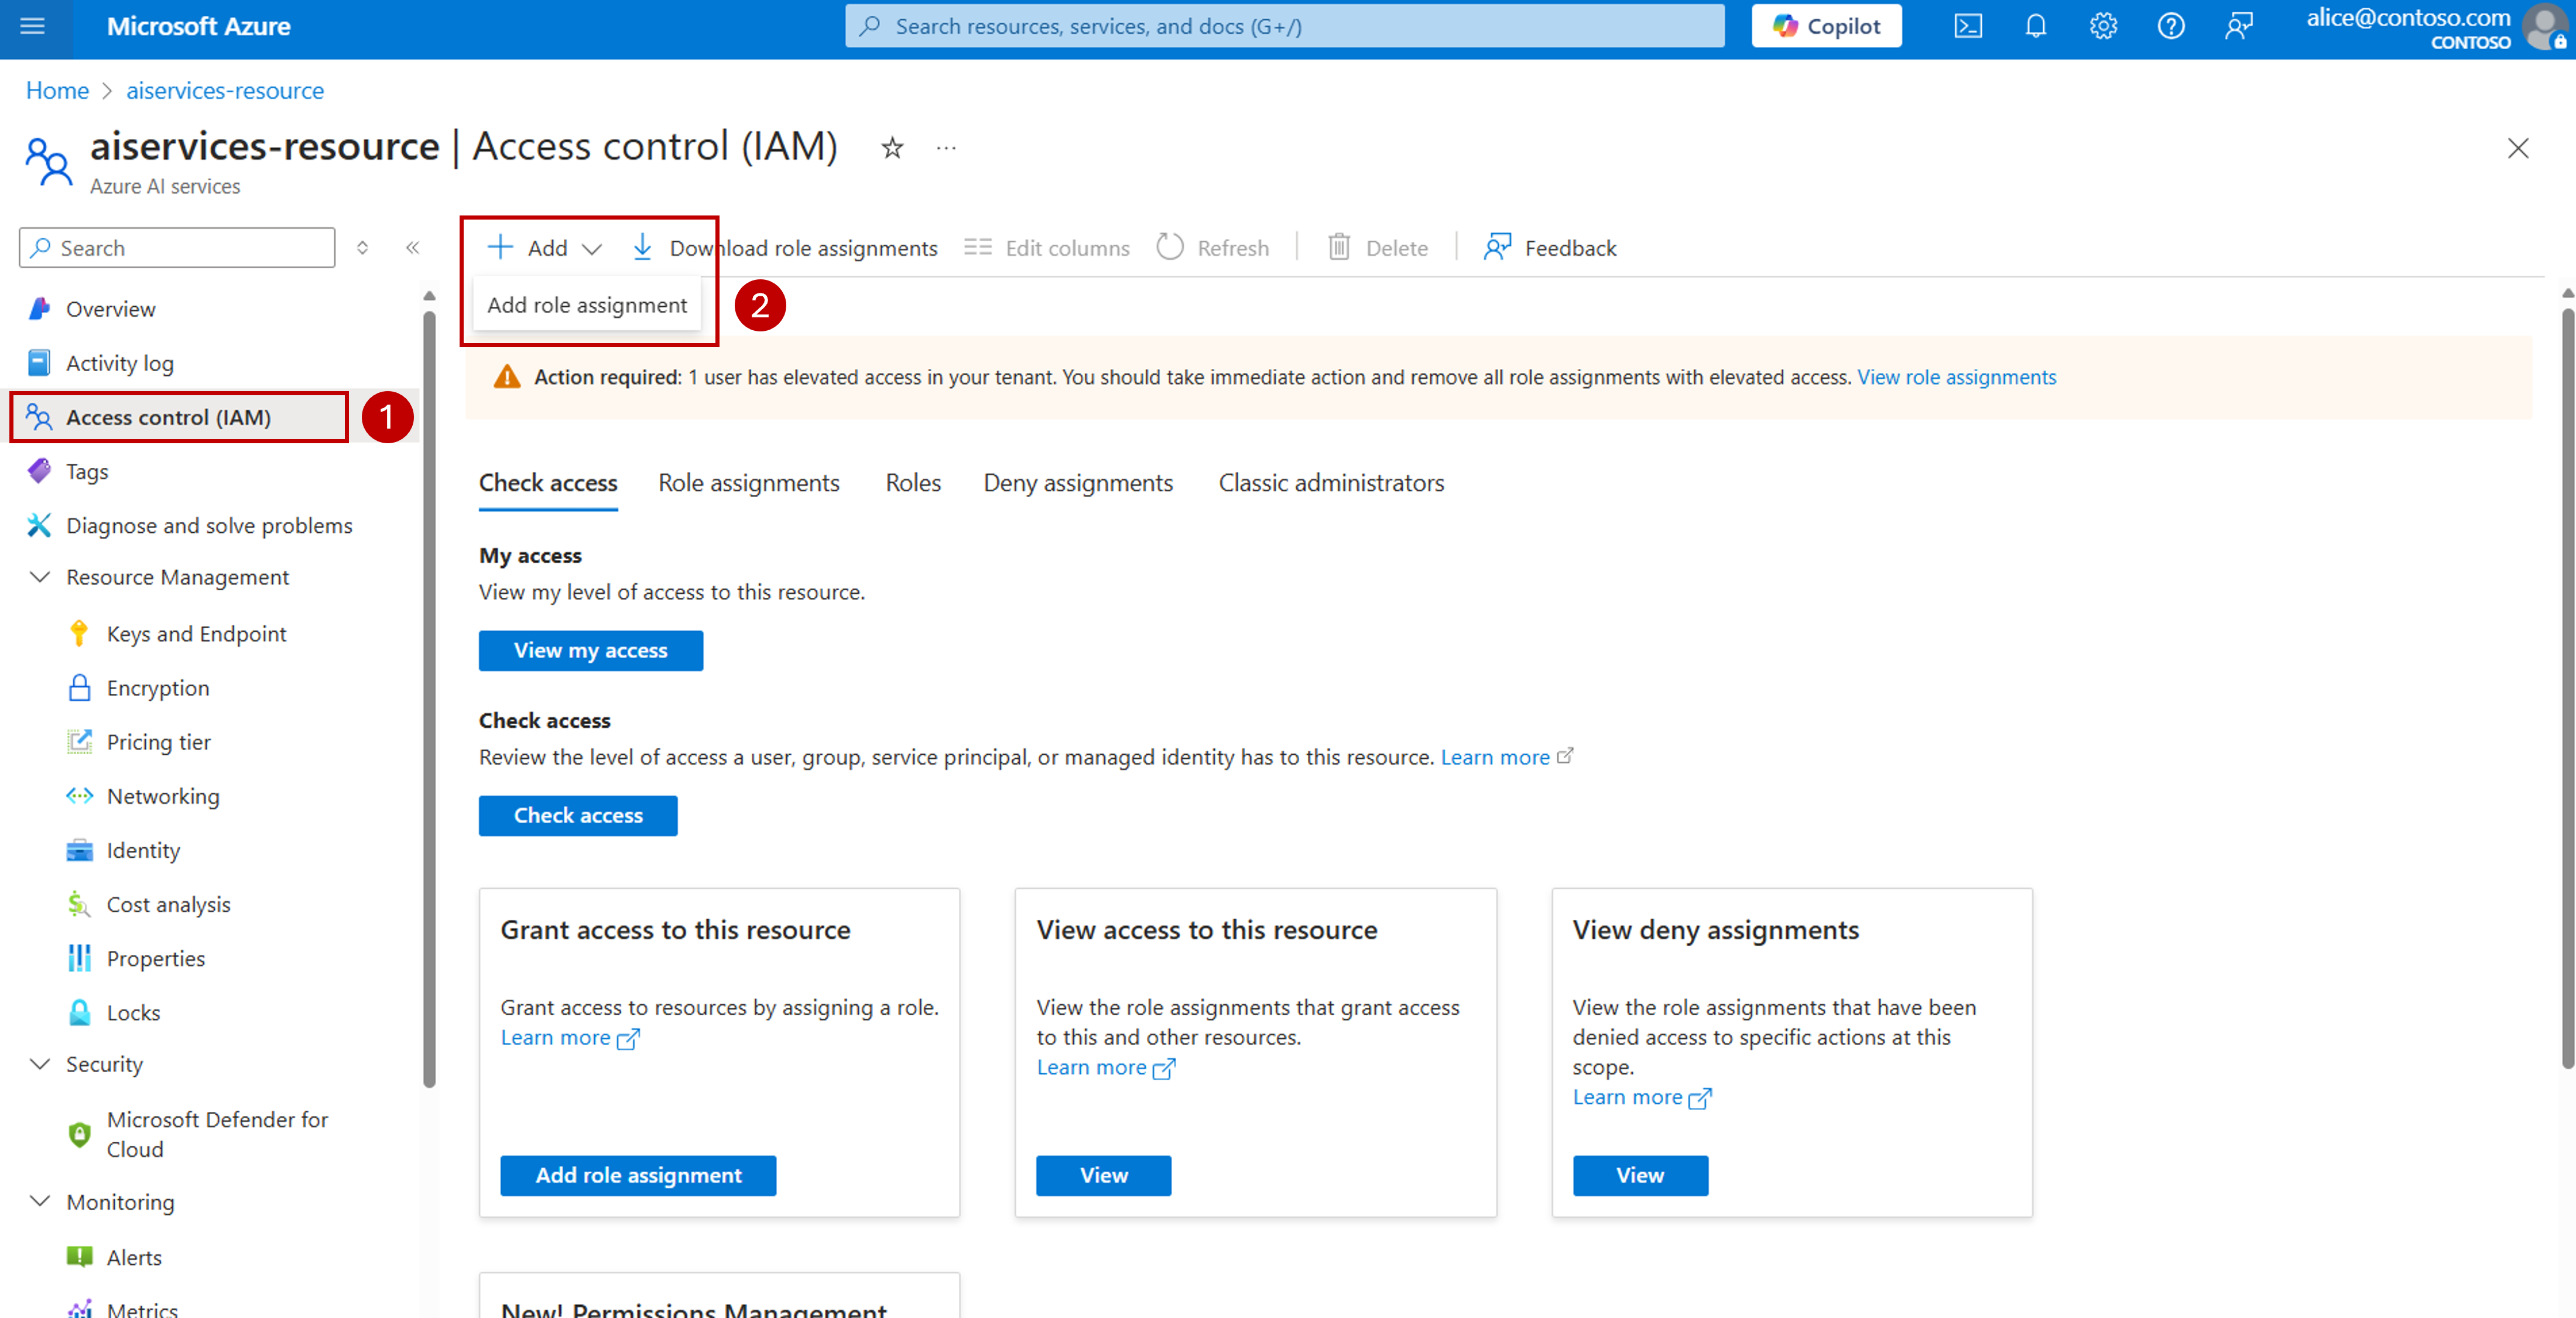Open the notifications bell
This screenshot has width=2576, height=1318.
click(x=2035, y=26)
